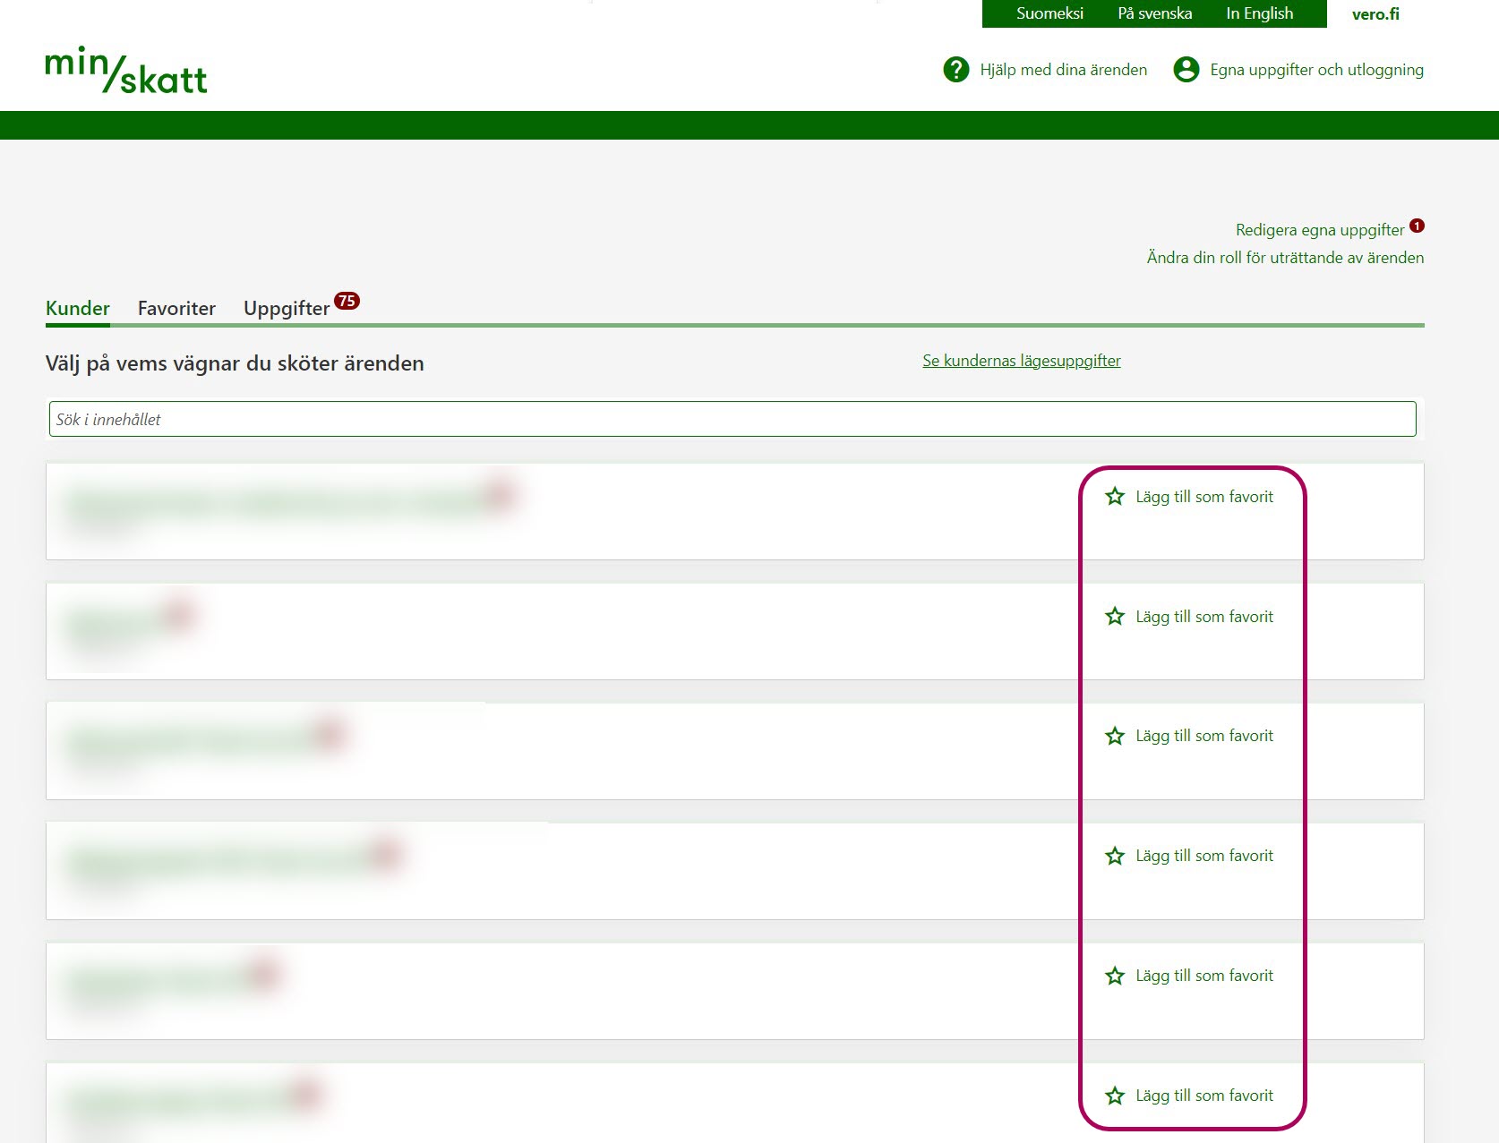
Task: Click the question mark help icon
Action: (x=955, y=70)
